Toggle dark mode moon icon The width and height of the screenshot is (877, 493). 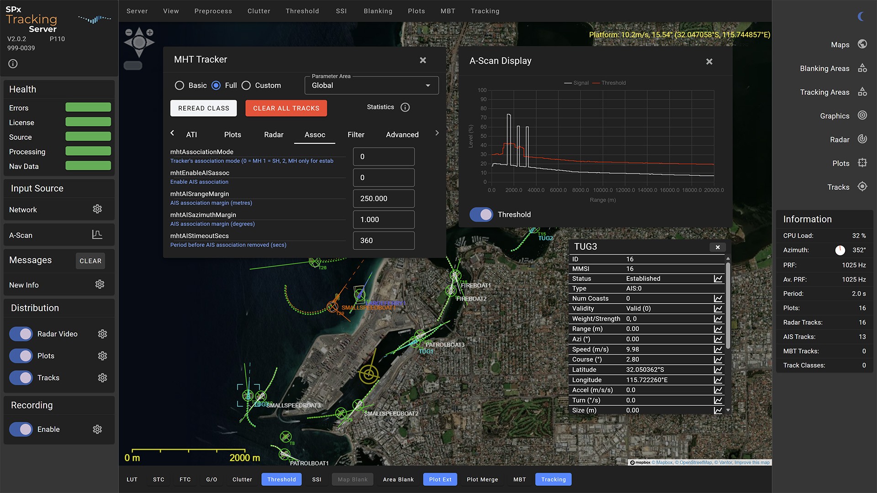[861, 16]
